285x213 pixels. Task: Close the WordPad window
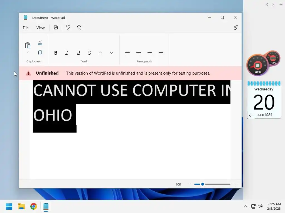point(235,17)
